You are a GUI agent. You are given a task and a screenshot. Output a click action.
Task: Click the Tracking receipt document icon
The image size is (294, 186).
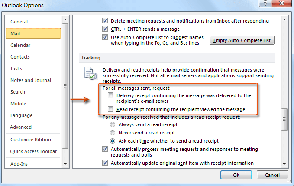[91, 73]
